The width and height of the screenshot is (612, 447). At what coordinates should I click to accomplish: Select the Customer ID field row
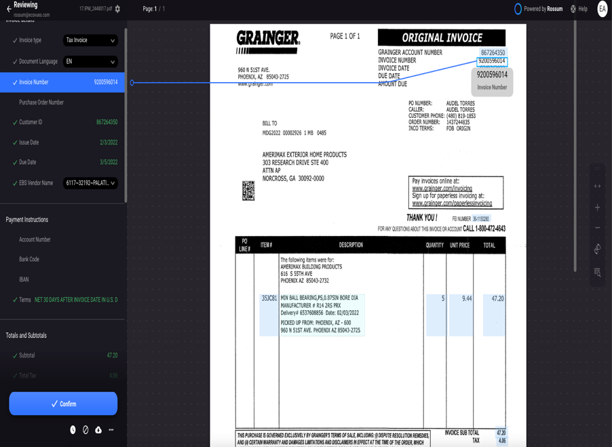click(62, 123)
